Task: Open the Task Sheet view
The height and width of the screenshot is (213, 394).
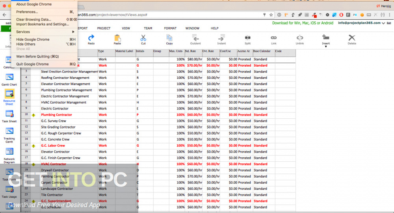Action: (x=9, y=116)
